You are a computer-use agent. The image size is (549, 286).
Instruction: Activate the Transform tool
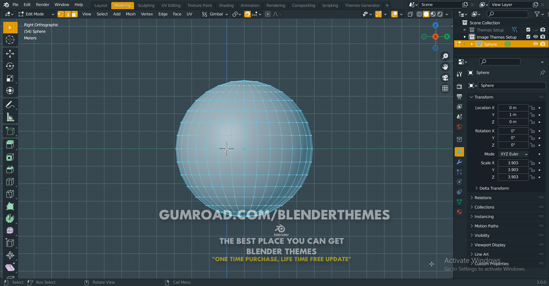(x=10, y=91)
